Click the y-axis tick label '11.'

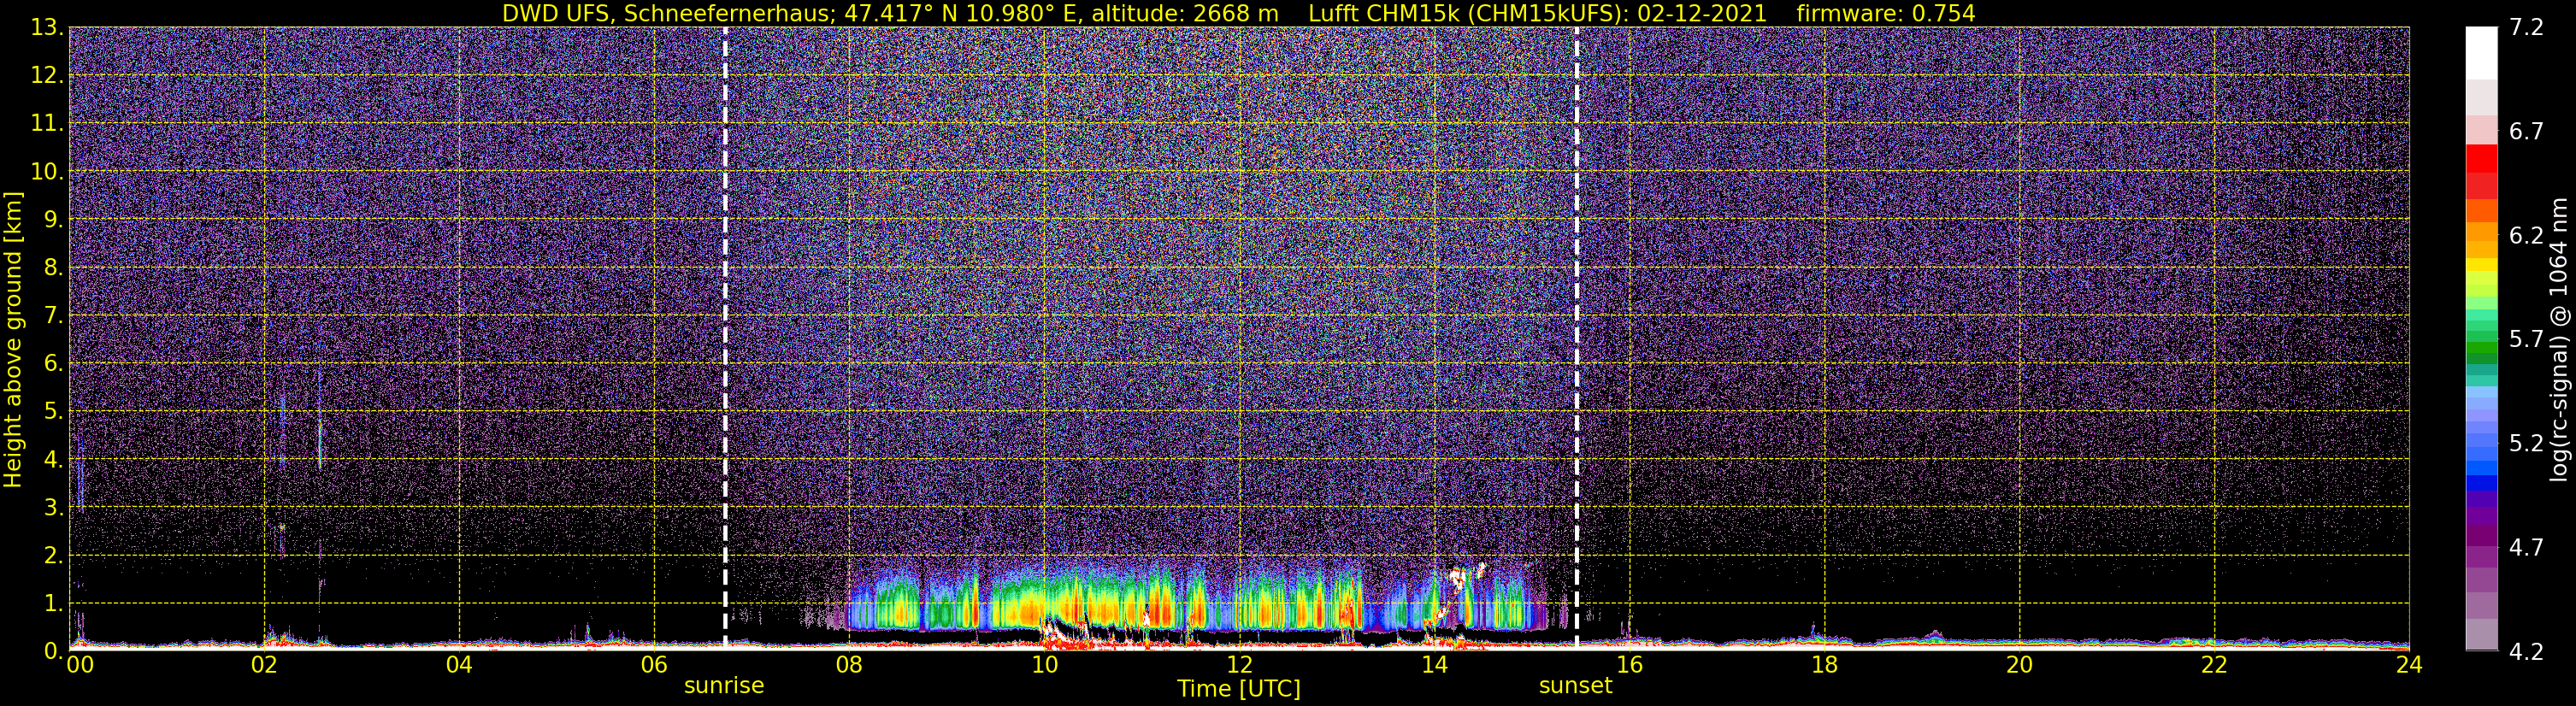48,124
